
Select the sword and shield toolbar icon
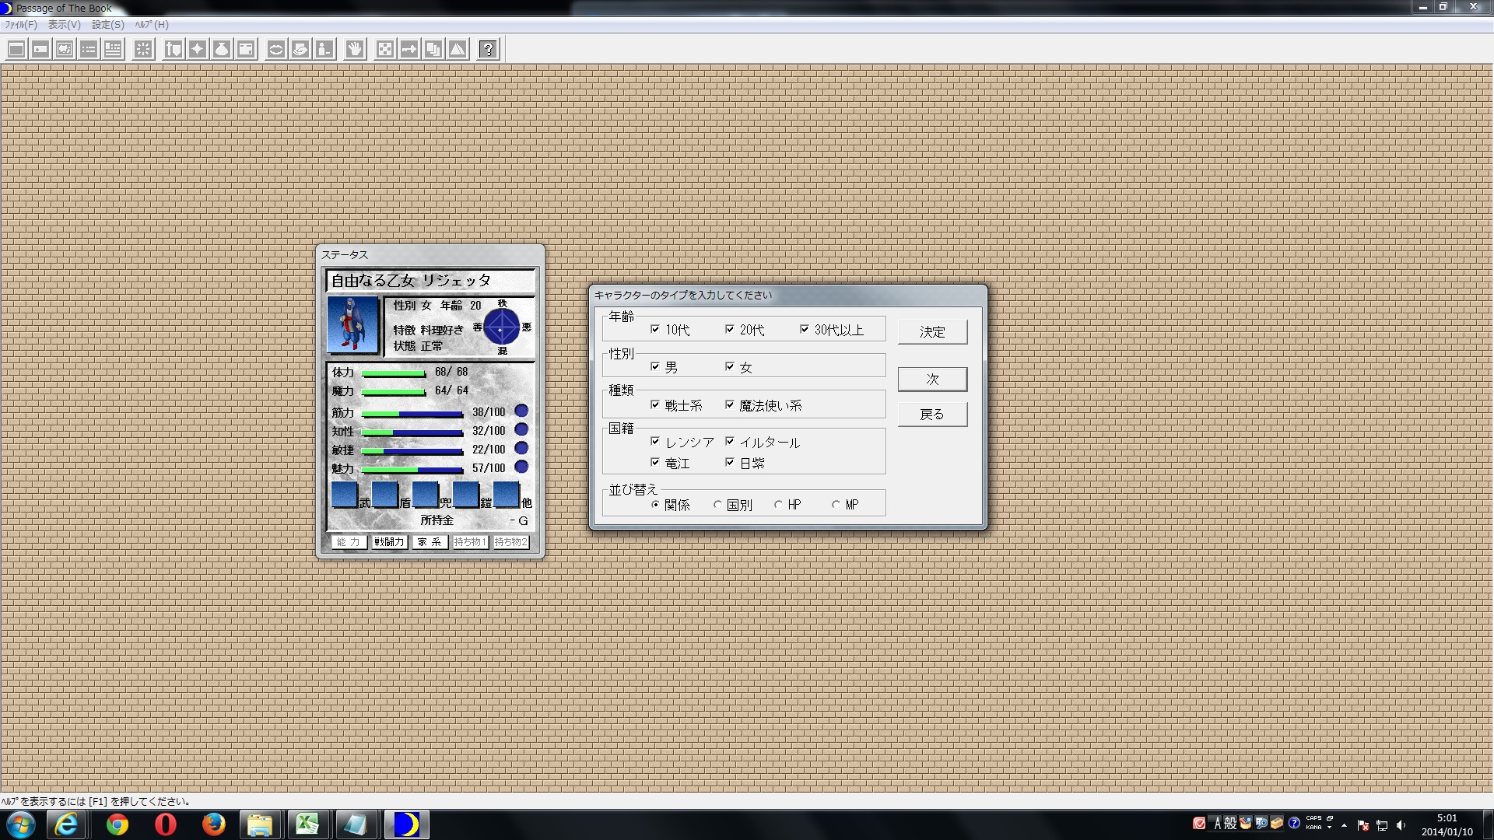pos(174,48)
